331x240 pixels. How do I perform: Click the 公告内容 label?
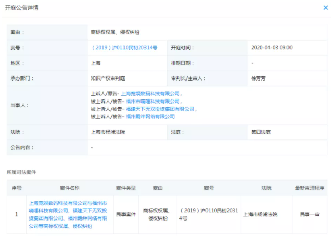(22, 148)
